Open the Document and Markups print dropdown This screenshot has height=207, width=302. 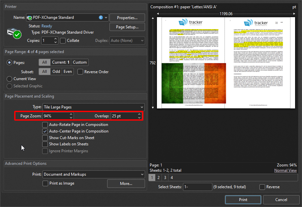(142, 174)
